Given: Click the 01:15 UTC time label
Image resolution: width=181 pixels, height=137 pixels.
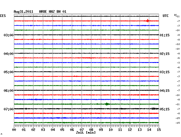Looking at the screenshot, I should click(x=165, y=35).
